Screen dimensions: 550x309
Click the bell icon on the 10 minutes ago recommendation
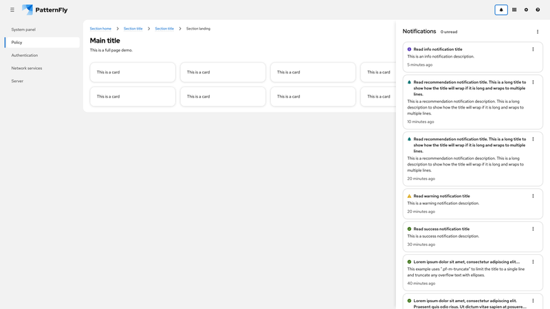point(409,82)
